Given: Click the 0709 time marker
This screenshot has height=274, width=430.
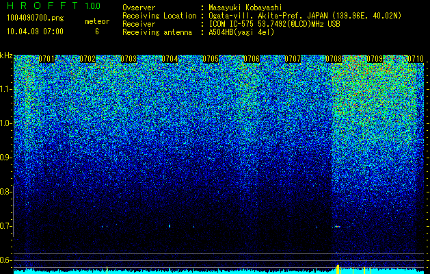Looking at the screenshot, I should point(375,59).
